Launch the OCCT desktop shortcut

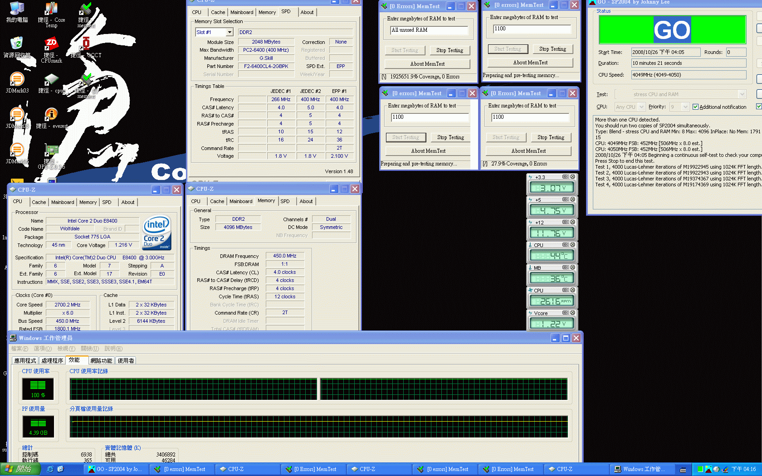pos(86,48)
